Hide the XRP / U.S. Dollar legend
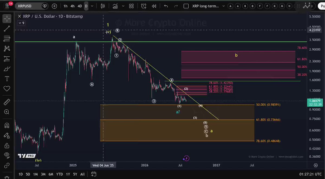Screen dimensions: 325x179 pos(19,16)
